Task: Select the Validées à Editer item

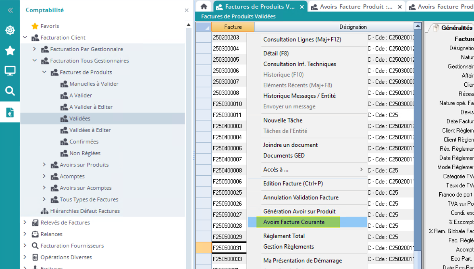Action: (90, 130)
